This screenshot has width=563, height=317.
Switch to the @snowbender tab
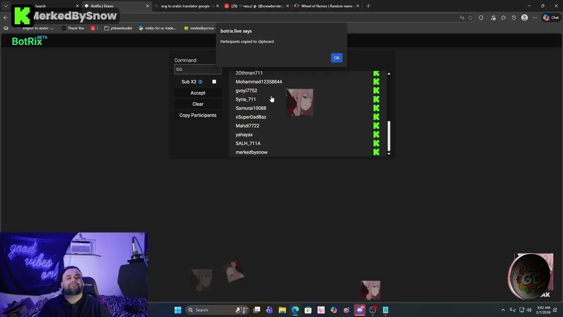tap(256, 6)
